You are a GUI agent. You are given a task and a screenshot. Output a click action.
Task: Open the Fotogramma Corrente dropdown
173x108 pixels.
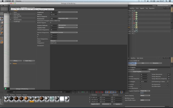(x=64, y=32)
